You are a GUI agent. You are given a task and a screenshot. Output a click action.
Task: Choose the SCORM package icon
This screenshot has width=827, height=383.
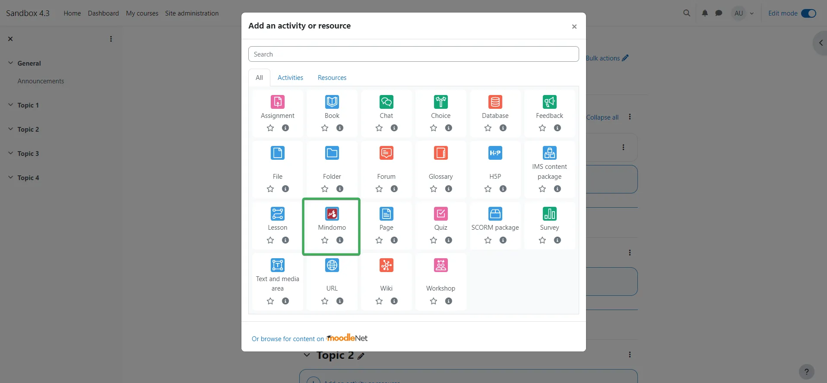coord(495,214)
